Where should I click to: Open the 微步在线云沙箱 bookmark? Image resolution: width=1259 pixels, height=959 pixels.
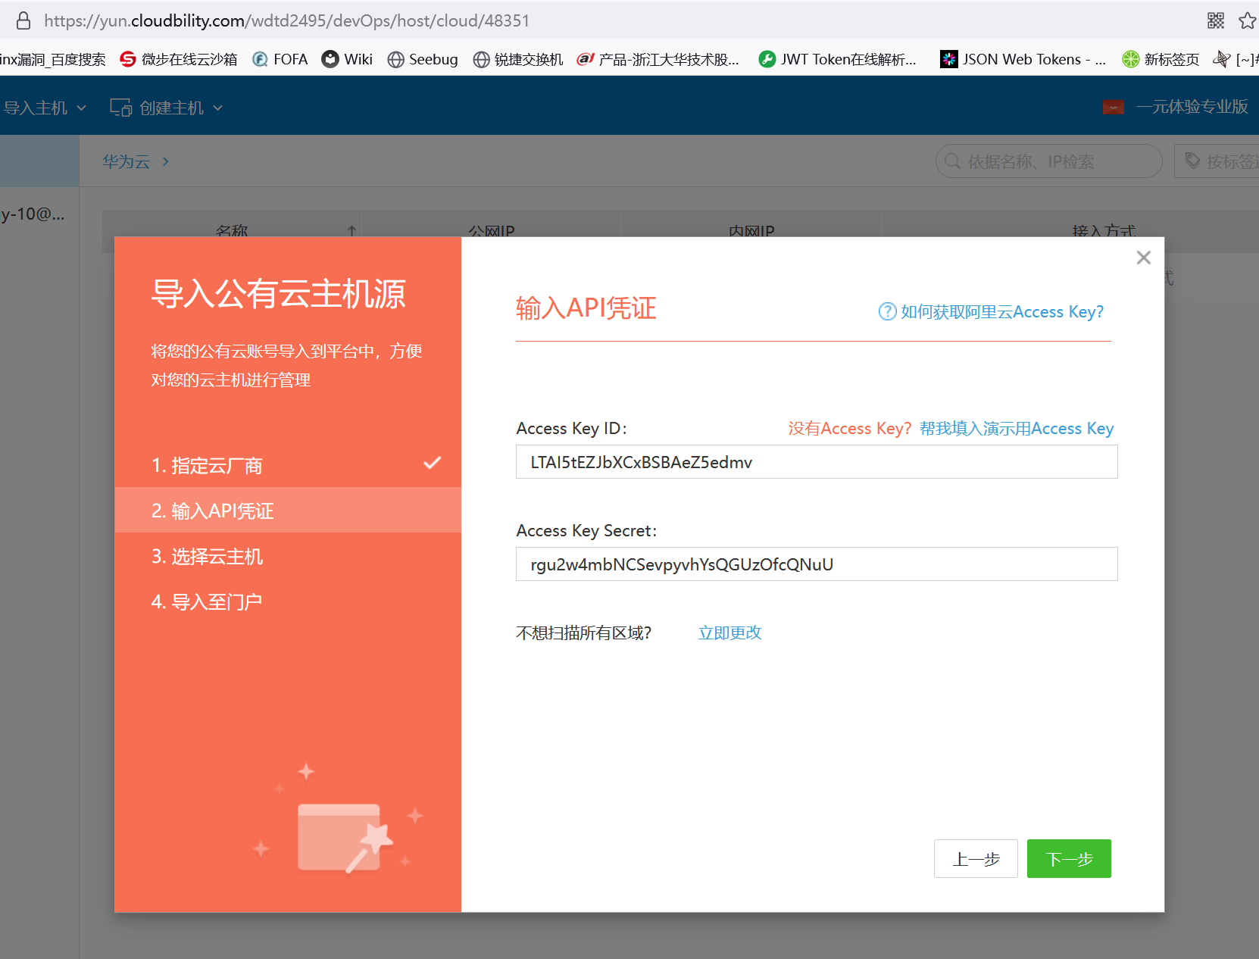(179, 59)
